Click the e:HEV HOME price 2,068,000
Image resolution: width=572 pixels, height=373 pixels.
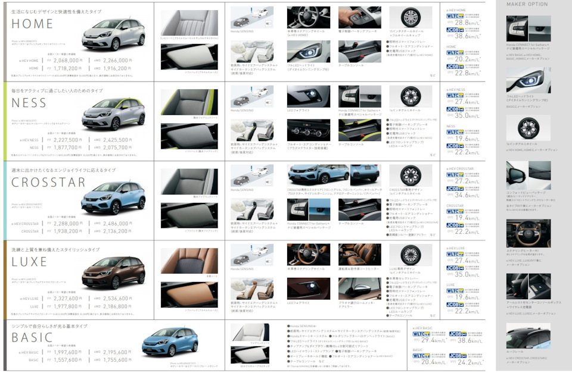[x=68, y=61]
